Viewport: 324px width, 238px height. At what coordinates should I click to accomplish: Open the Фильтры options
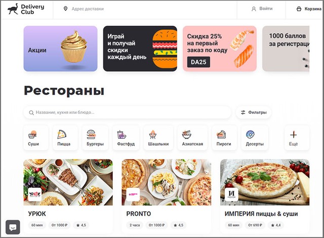tap(254, 112)
